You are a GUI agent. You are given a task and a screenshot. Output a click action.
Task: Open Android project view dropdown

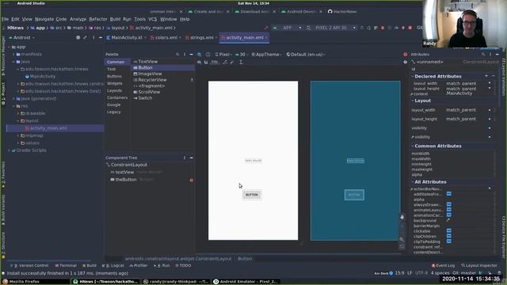21,37
